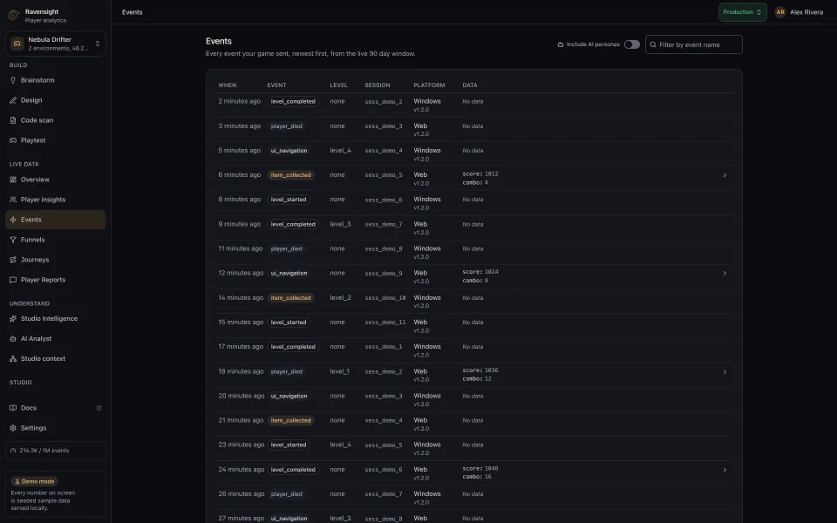
Task: Focus the Filter by event name field
Action: point(693,44)
